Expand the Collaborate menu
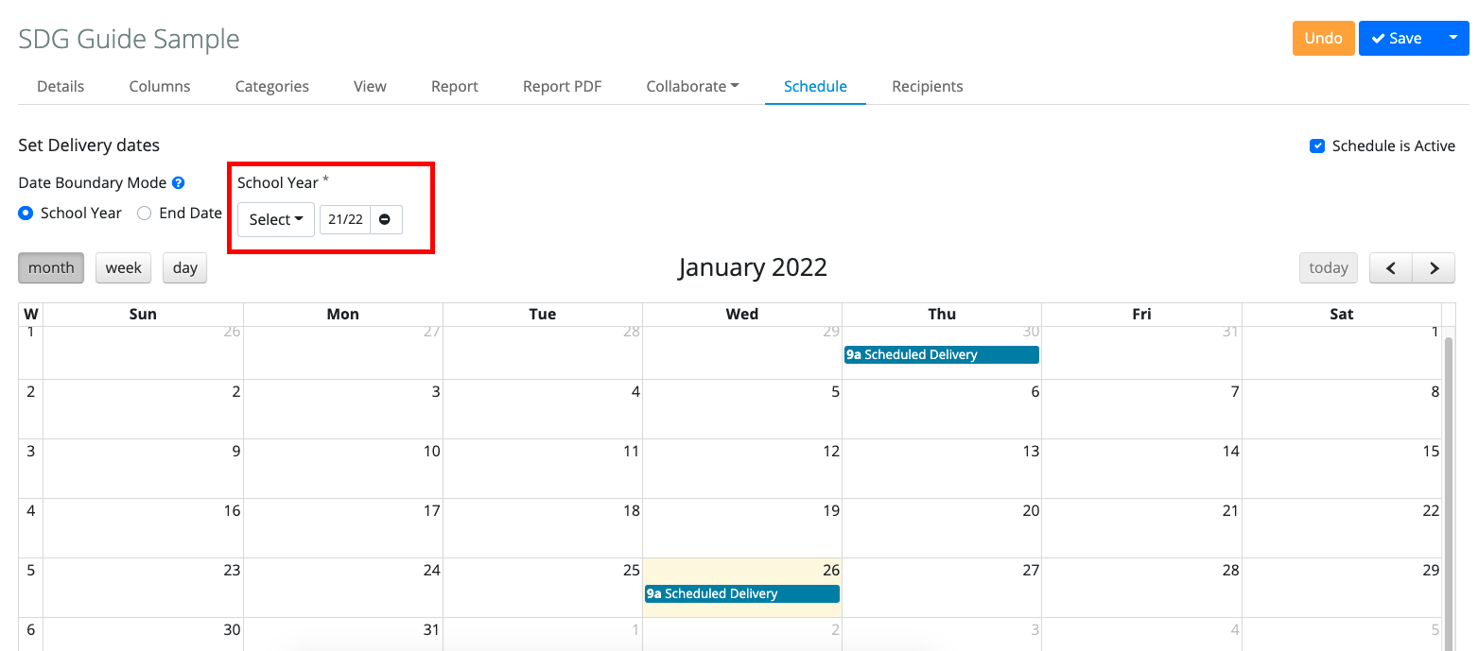 pyautogui.click(x=692, y=86)
